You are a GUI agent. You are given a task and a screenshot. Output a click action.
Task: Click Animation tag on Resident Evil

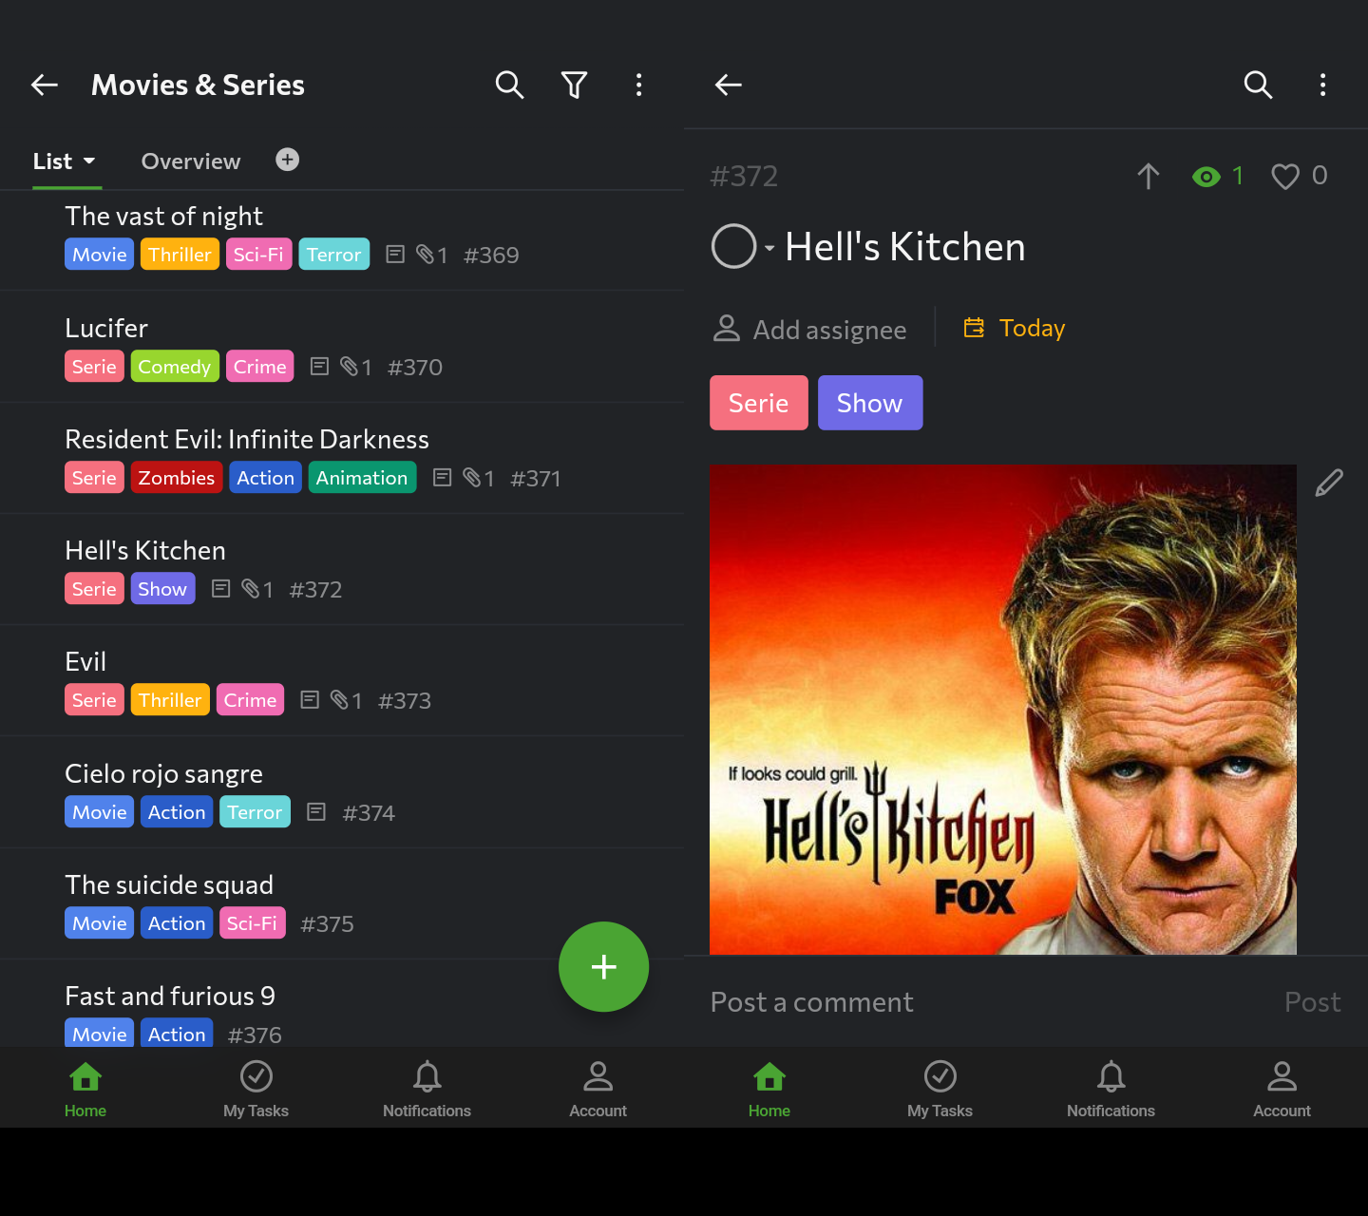[362, 478]
